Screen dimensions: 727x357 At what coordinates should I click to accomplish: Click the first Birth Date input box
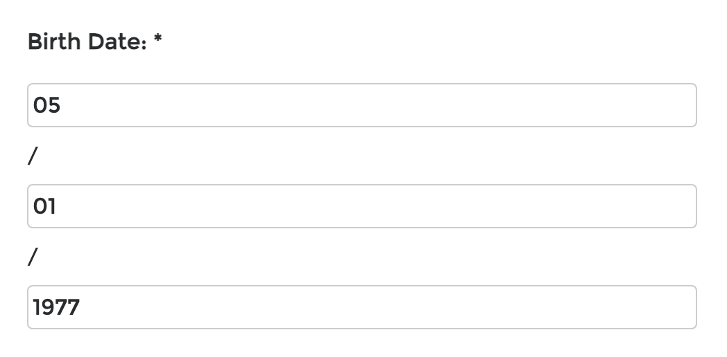pos(362,105)
